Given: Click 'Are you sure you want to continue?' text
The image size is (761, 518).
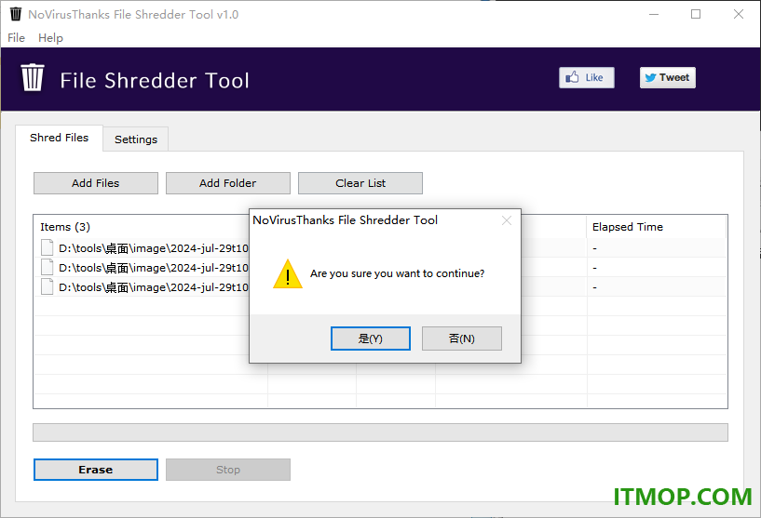Looking at the screenshot, I should pyautogui.click(x=397, y=273).
